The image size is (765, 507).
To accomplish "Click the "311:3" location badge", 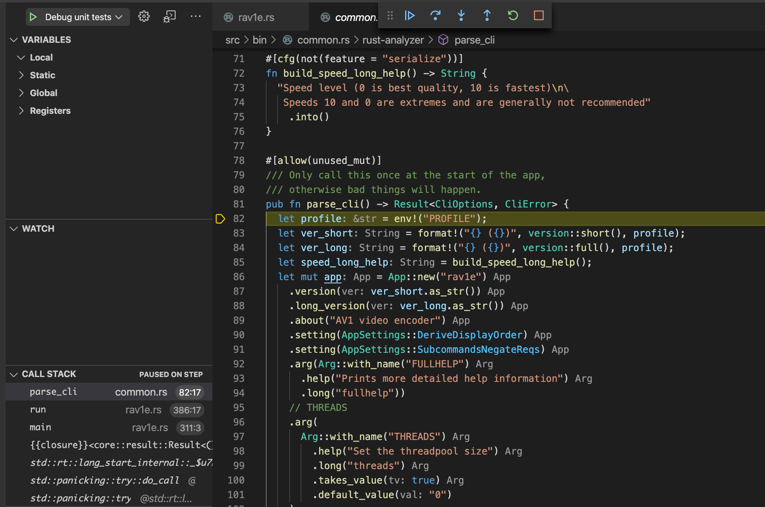I will tap(190, 428).
